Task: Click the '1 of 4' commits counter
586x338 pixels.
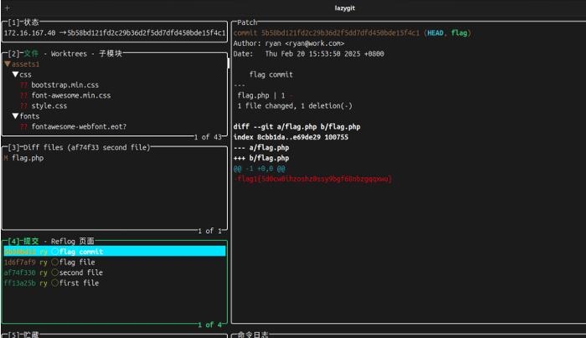Action: (209, 325)
